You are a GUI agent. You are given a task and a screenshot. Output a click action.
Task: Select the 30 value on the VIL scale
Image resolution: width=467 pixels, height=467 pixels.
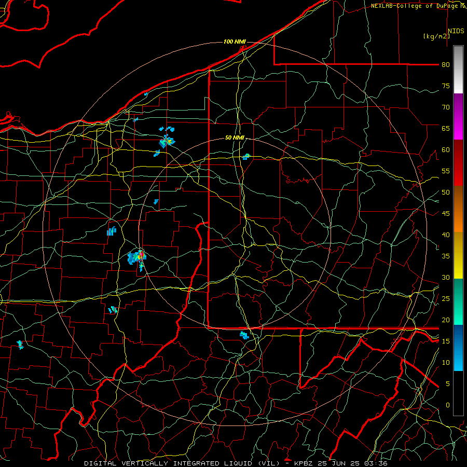[446, 278]
